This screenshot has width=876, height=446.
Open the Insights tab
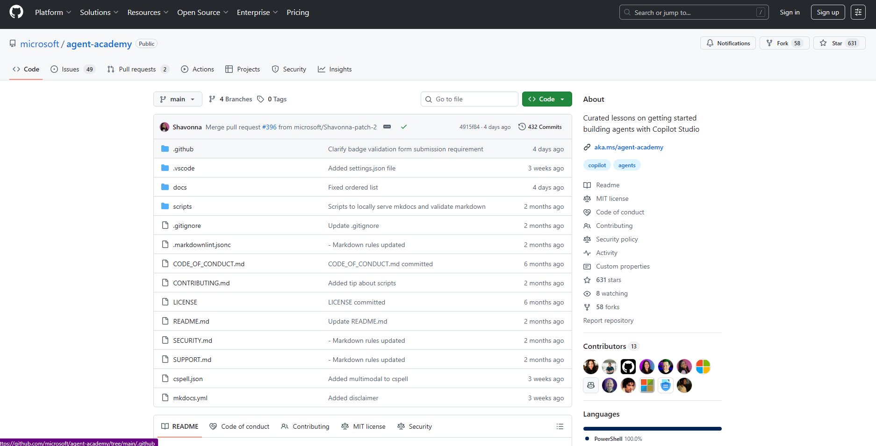(335, 69)
